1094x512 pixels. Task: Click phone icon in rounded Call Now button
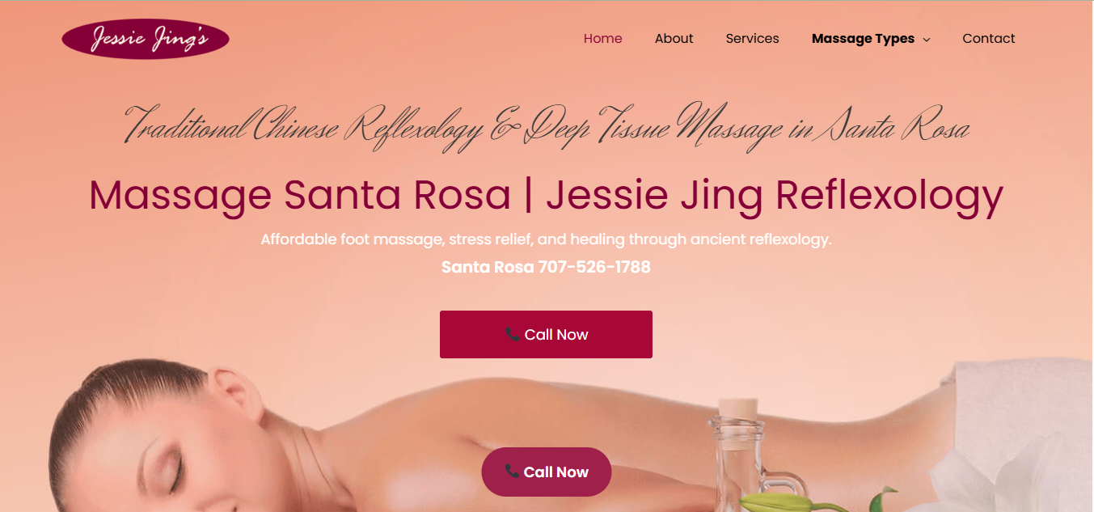(512, 471)
